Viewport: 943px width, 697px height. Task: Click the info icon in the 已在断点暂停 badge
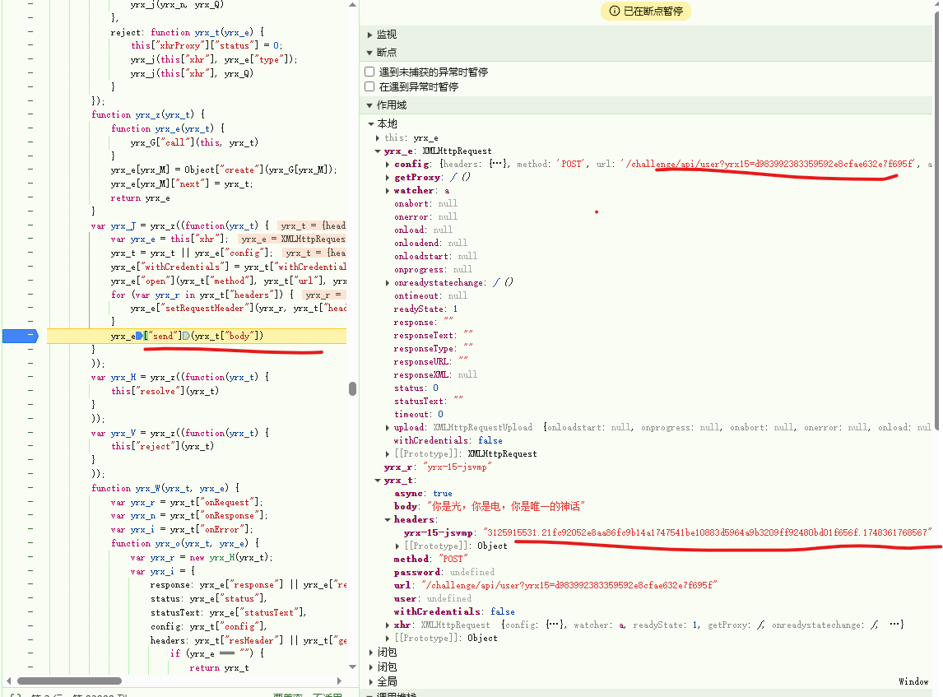pos(614,11)
